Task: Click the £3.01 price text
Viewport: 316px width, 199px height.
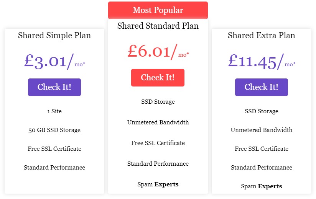Action: point(45,61)
